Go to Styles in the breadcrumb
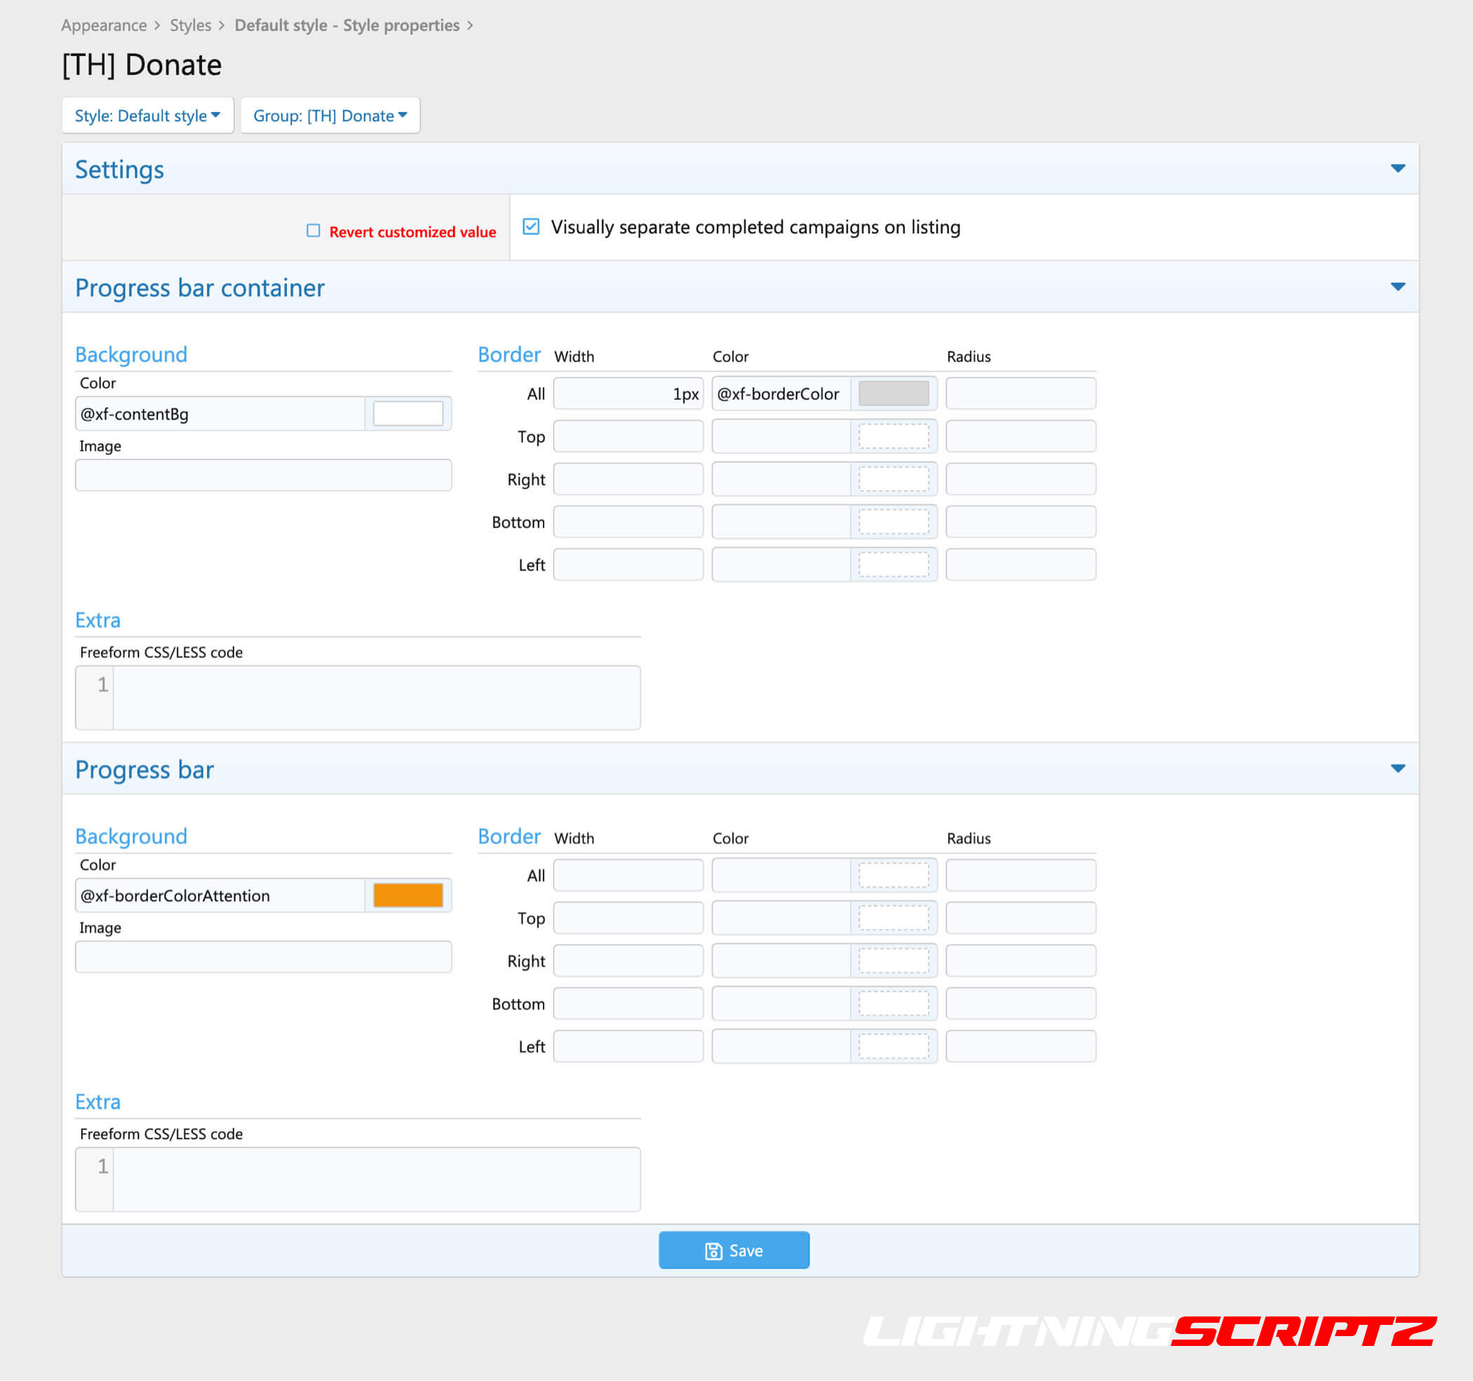1473x1381 pixels. point(190,25)
